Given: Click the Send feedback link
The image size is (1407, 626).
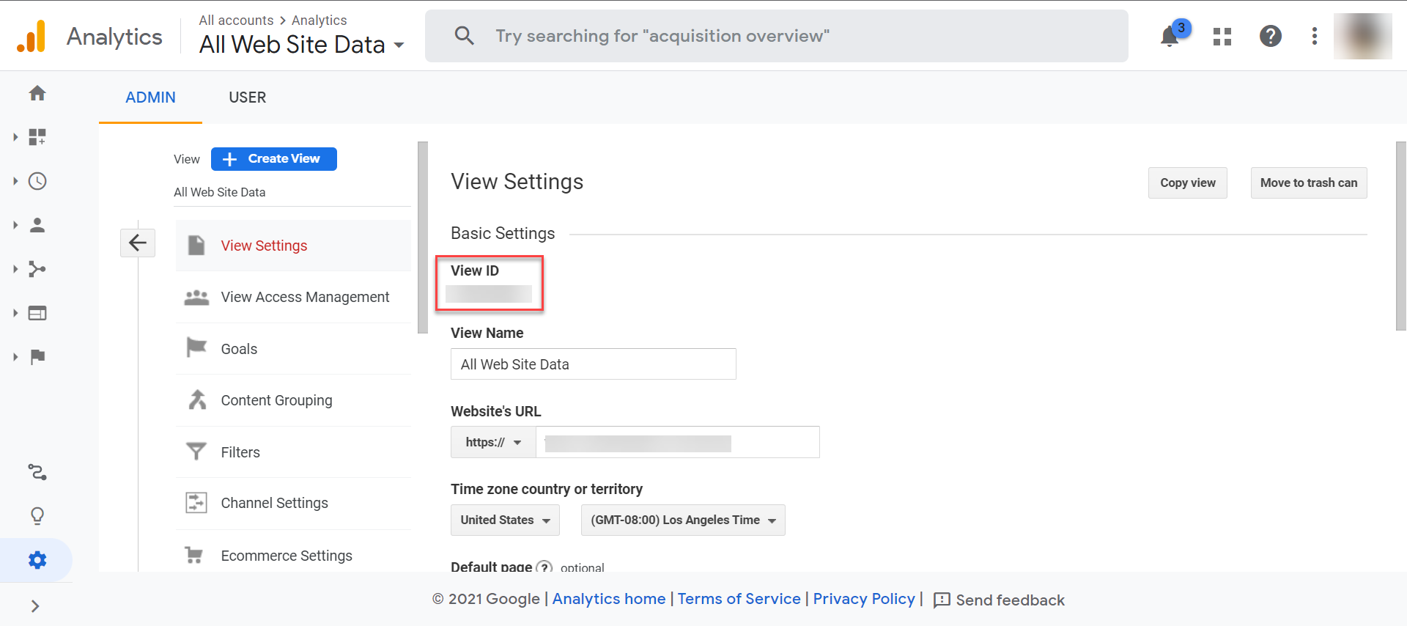Looking at the screenshot, I should 999,600.
